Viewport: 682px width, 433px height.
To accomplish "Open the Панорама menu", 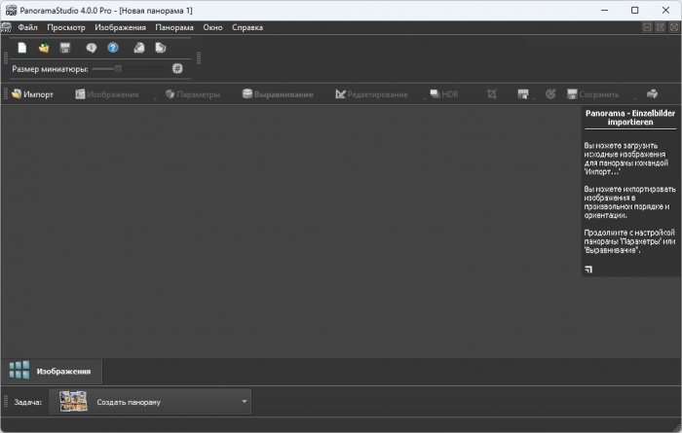I will (174, 27).
